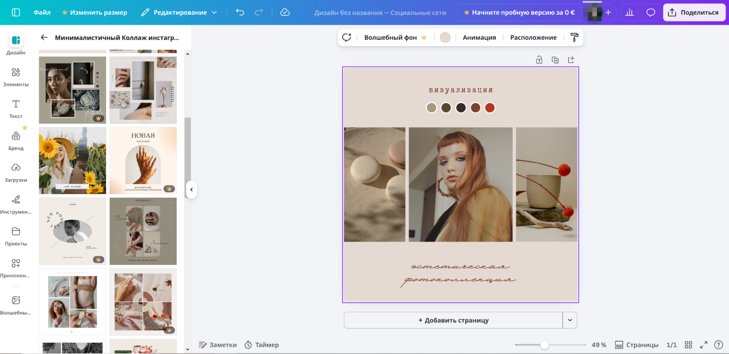Click the paint roller copy style icon
The height and width of the screenshot is (354, 729).
click(574, 38)
